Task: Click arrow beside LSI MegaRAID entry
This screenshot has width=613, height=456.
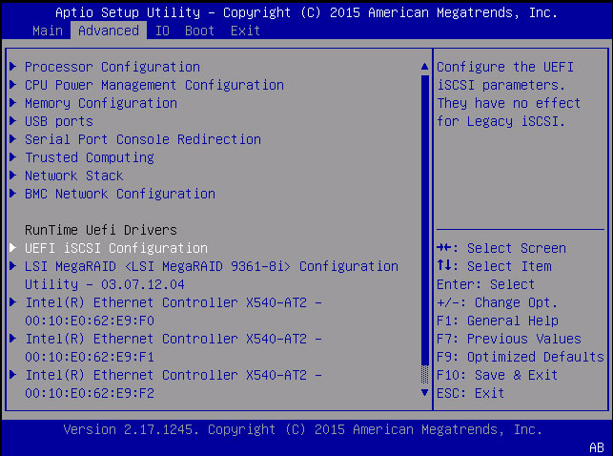Action: click(13, 266)
